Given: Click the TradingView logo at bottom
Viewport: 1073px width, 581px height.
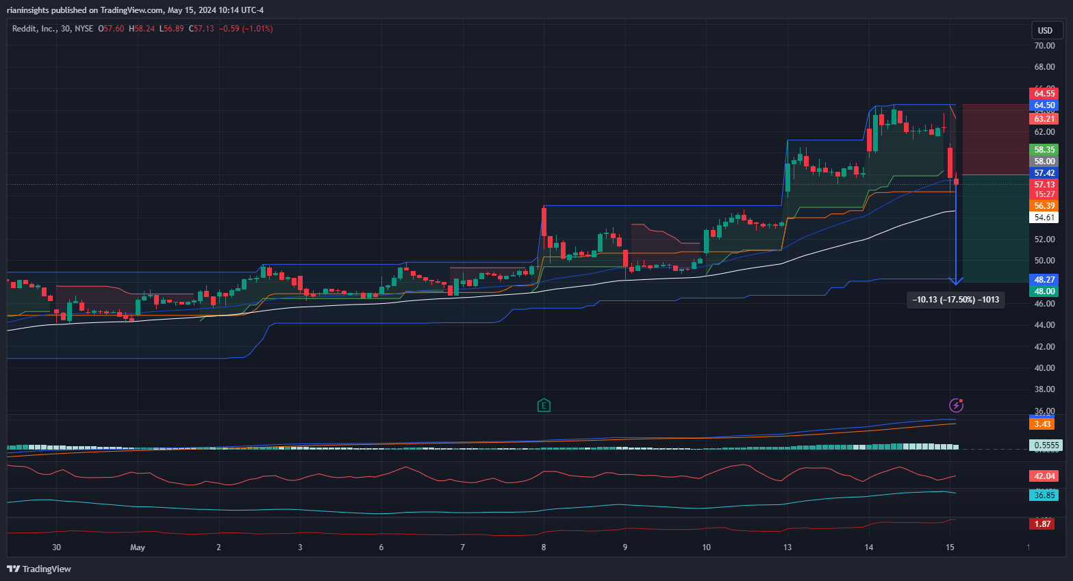Looking at the screenshot, I should (x=39, y=569).
